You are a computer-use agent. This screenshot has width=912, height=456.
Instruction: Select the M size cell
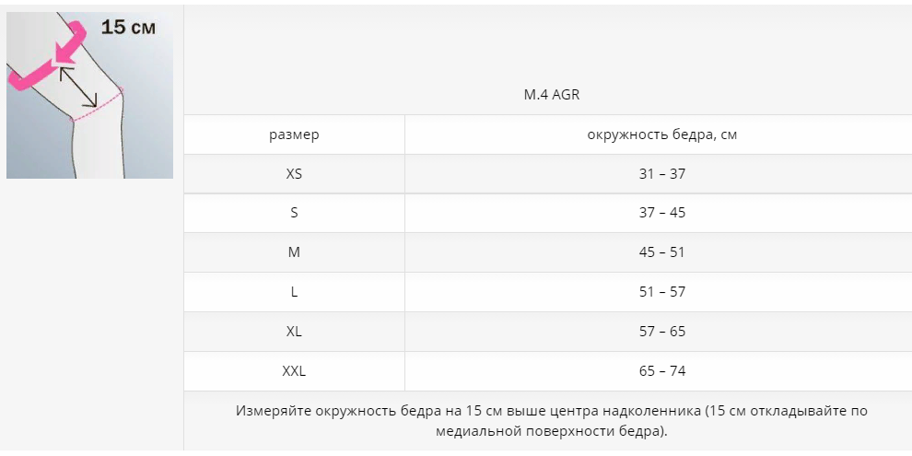(294, 252)
